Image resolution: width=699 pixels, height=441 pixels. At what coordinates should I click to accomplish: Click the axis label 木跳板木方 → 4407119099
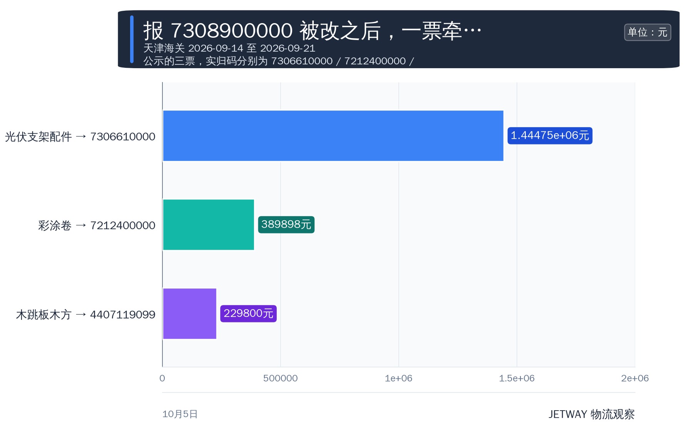(x=85, y=315)
